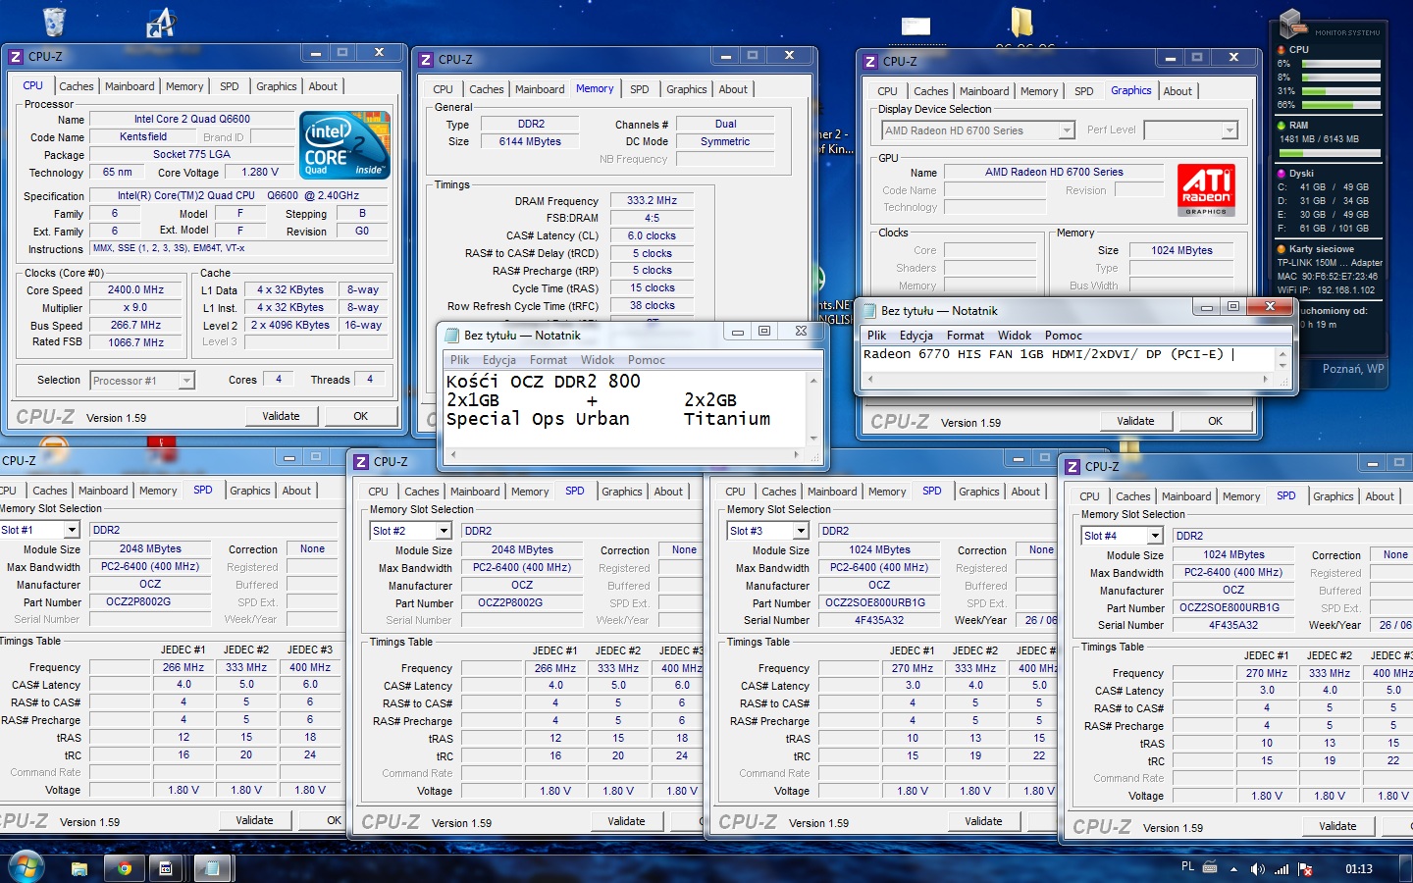Click the red CPU indicator dot in the gadget
This screenshot has width=1413, height=883.
tap(1281, 49)
